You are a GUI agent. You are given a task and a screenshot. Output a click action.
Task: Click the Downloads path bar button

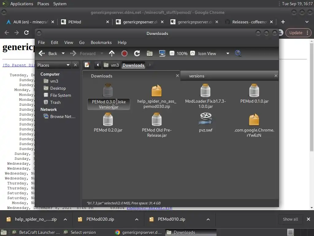click(x=133, y=65)
